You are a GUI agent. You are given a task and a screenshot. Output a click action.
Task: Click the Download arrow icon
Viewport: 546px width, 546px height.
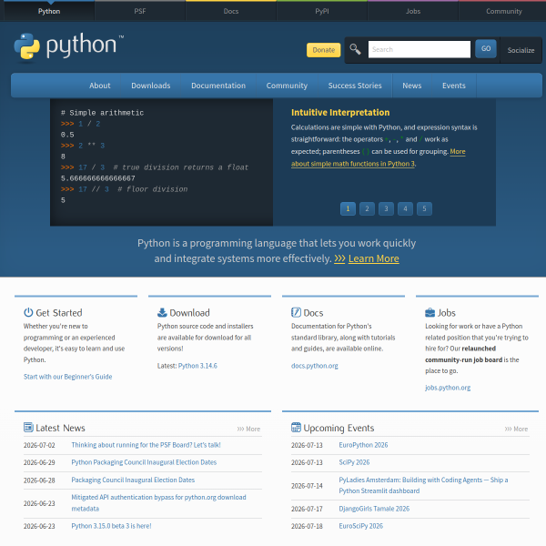click(x=162, y=312)
